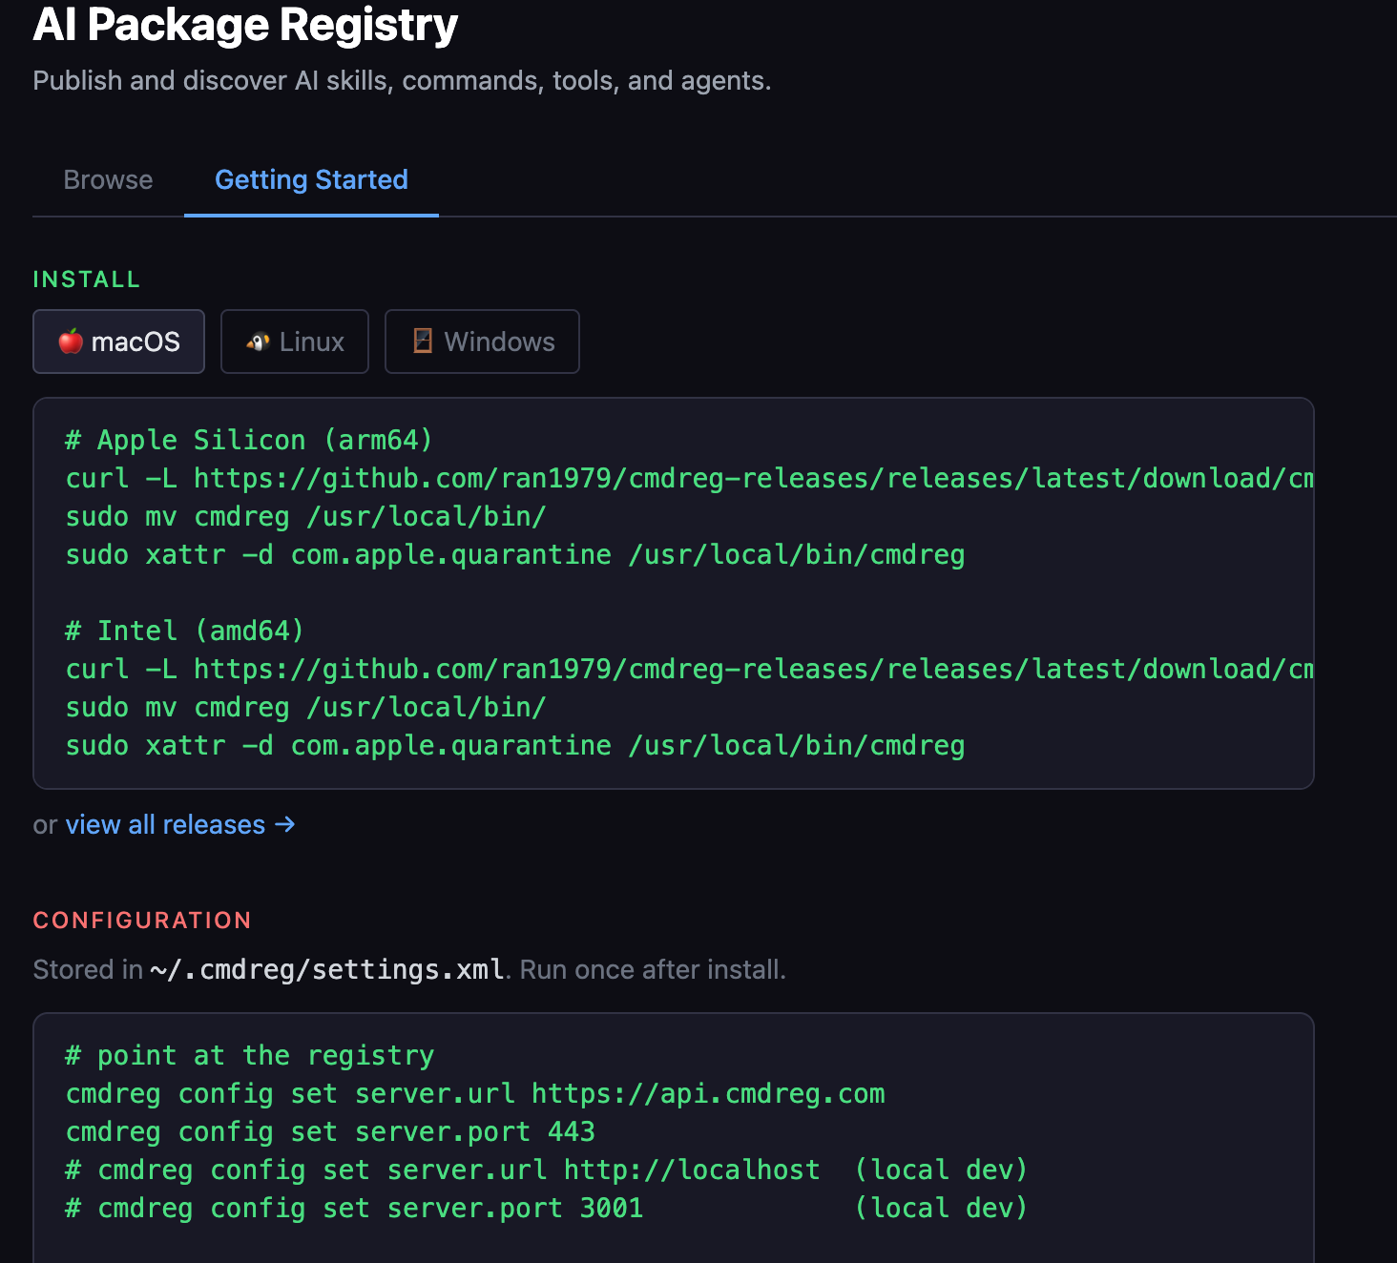Click the '# Intel (amd64)' comment line
Viewport: 1397px width, 1263px height.
coord(184,631)
